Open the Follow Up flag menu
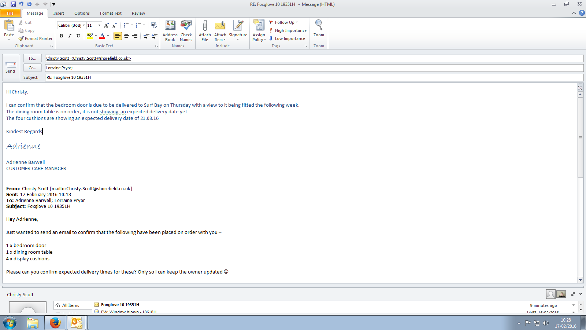 tap(284, 22)
